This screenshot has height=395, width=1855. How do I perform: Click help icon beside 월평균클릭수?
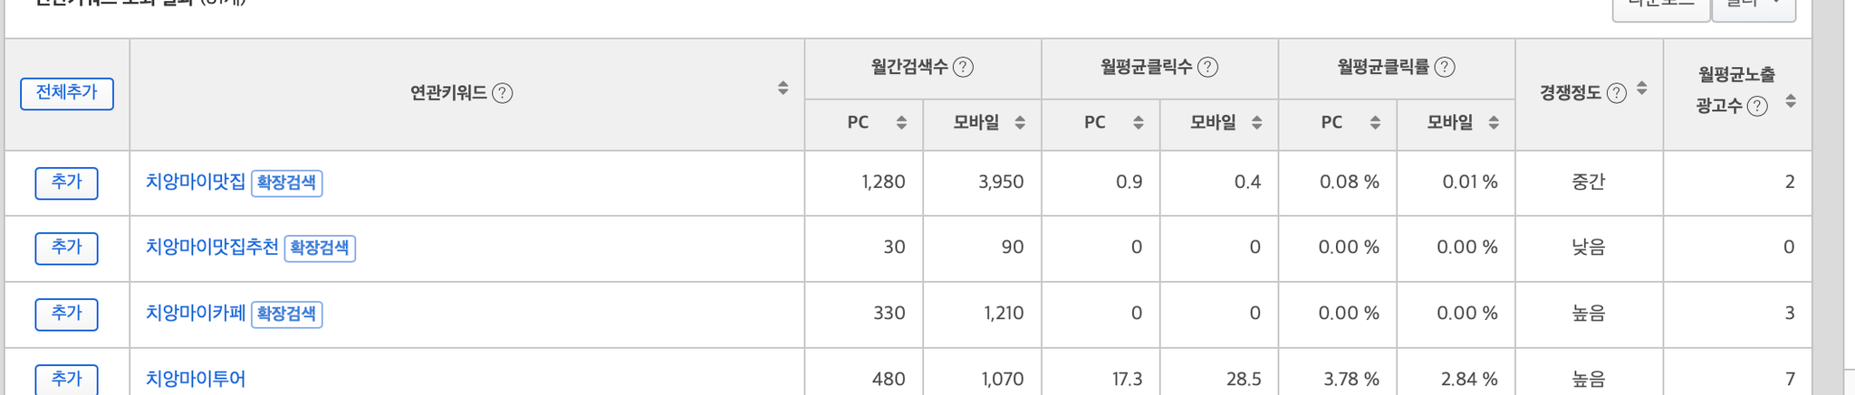point(1208,67)
